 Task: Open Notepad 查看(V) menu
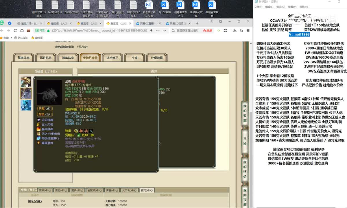coord(292,7)
